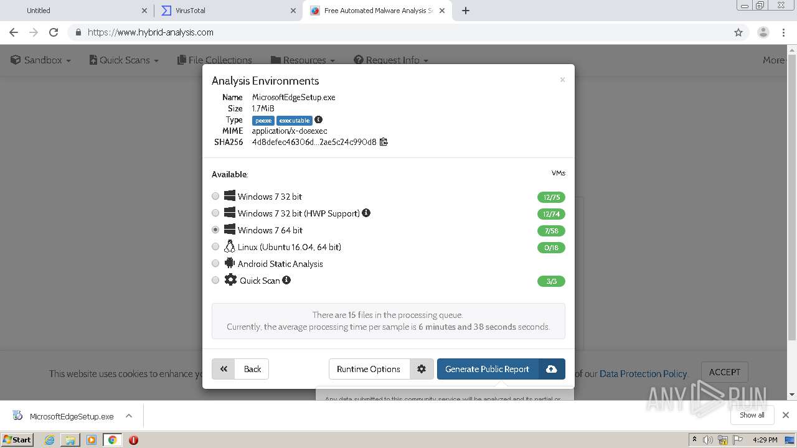
Task: Click the Quick Scan gear icon
Action: (230, 280)
